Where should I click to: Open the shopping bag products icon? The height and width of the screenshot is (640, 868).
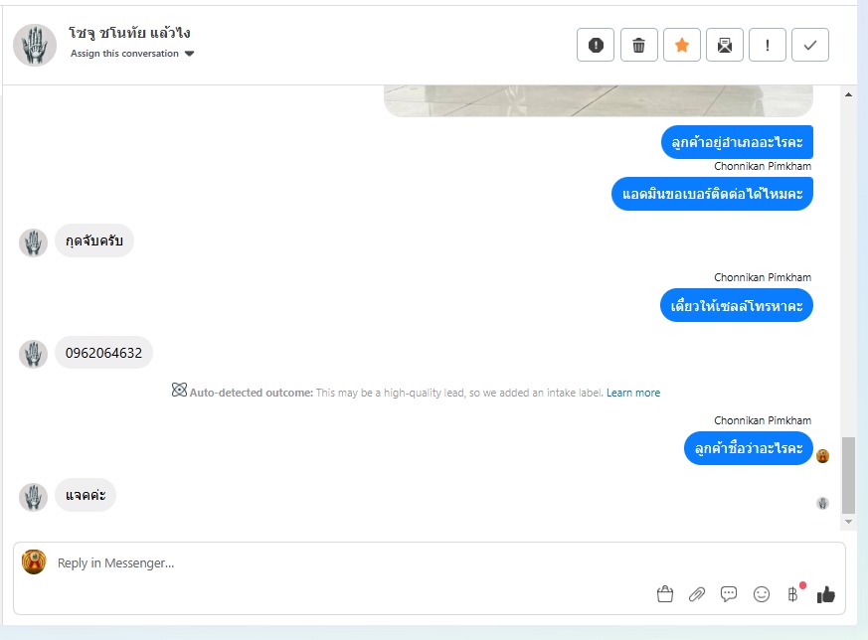click(665, 594)
